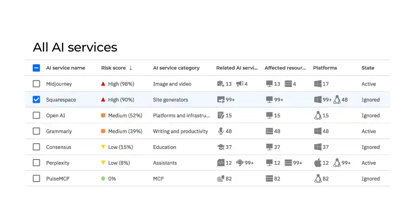
Task: Click Consensus graduation cap related-service icon
Action: click(221, 147)
